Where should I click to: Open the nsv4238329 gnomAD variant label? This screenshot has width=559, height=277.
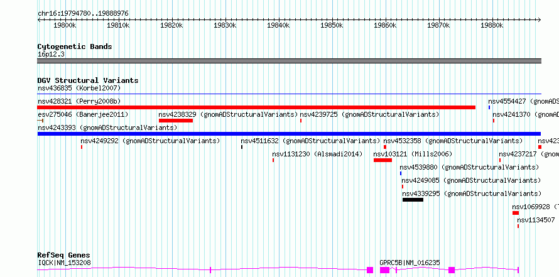(228, 114)
